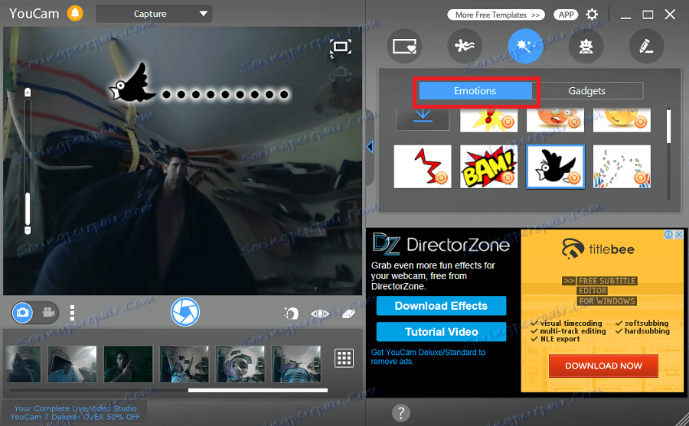Screen dimensions: 689x426
Task: Open the avatars effects icon
Action: (x=586, y=46)
